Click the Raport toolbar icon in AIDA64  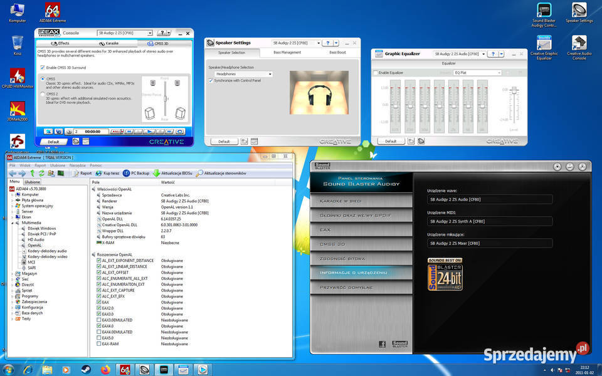(x=82, y=174)
